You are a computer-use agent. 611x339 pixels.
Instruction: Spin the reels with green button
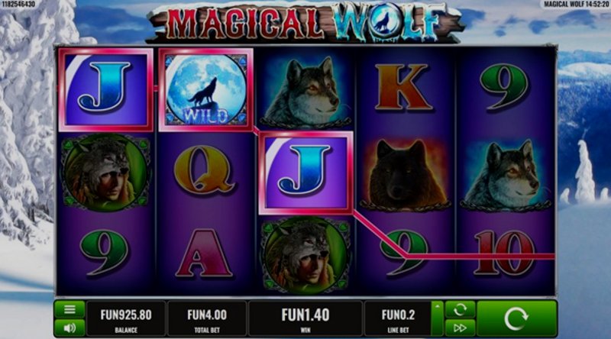(517, 318)
